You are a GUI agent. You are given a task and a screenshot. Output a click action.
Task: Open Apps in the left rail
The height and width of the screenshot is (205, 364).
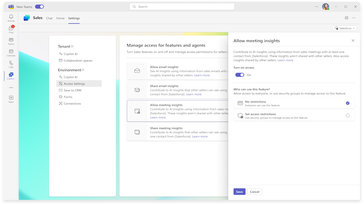(11, 99)
